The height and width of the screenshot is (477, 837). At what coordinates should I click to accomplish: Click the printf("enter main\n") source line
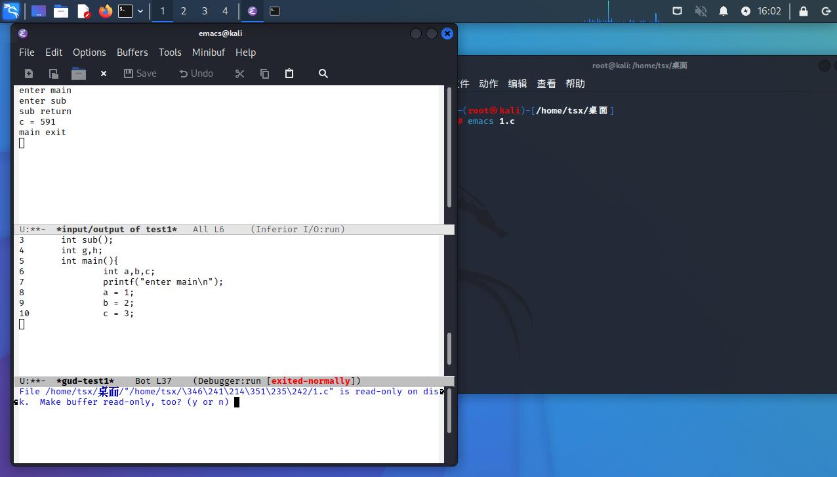[163, 281]
